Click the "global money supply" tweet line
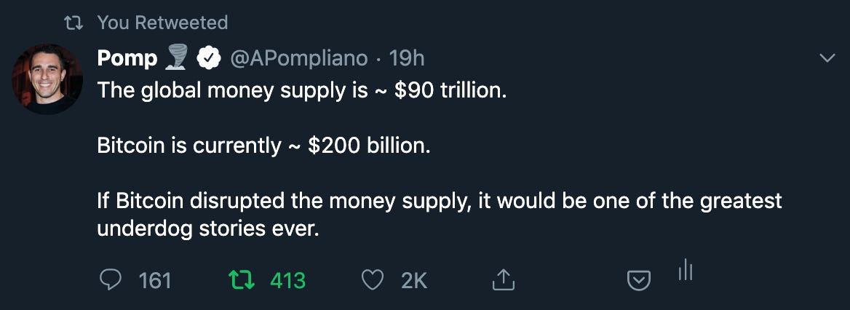 301,90
